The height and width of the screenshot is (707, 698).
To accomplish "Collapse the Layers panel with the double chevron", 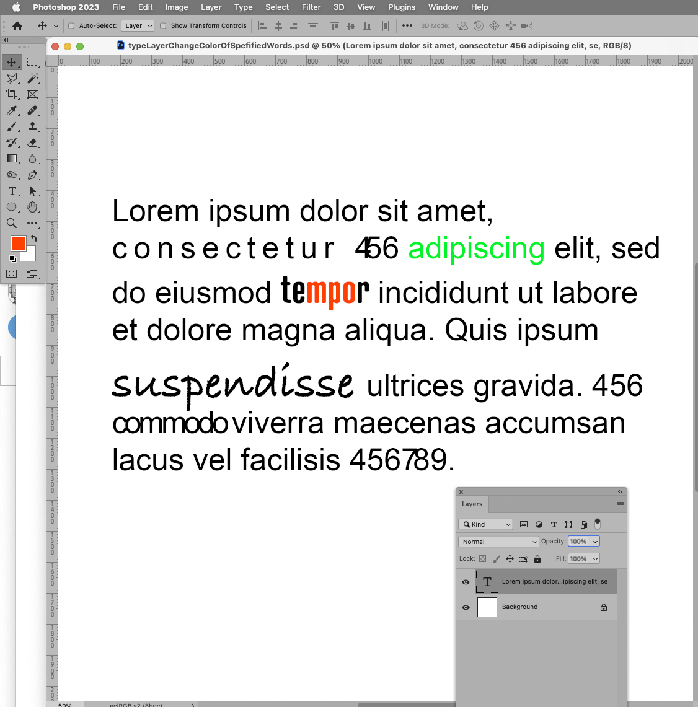I will [x=620, y=491].
